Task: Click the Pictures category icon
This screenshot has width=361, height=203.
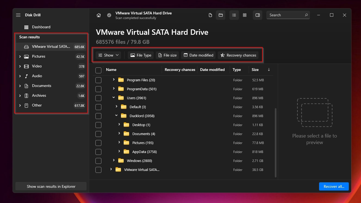Action: click(x=26, y=57)
